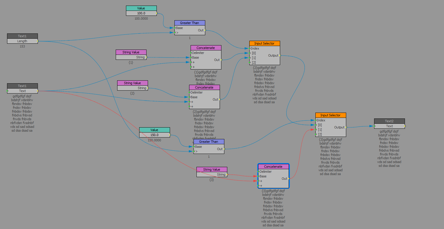The image size is (444, 229).
Task: Select the Text2 node header
Action: (389, 121)
